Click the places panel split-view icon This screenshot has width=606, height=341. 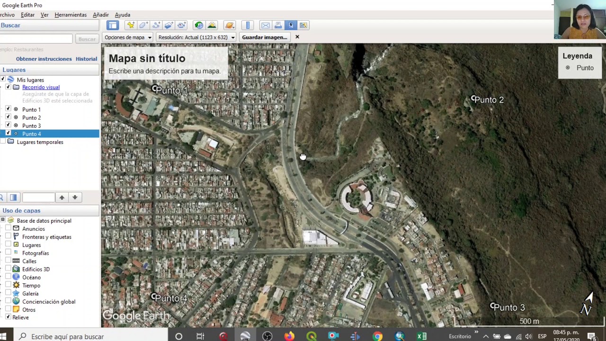[13, 197]
